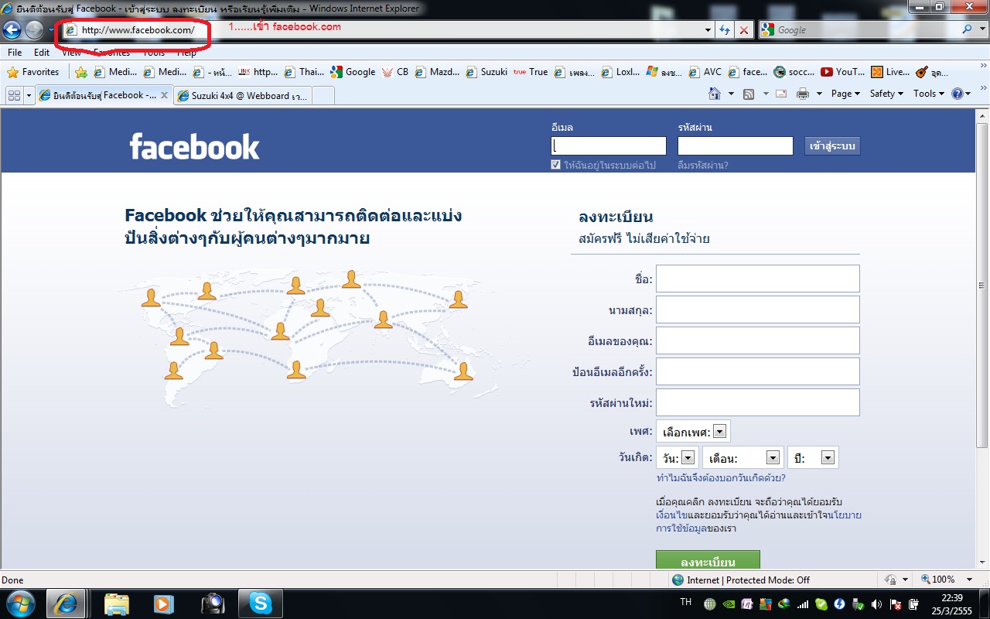Click the browser Back arrow button
The width and height of the screenshot is (990, 619).
tap(12, 30)
